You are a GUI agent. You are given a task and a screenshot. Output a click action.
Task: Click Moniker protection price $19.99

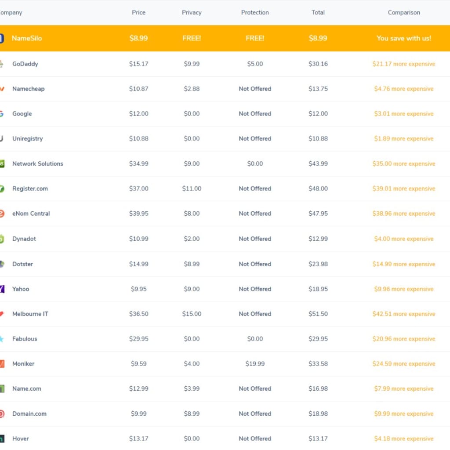point(255,363)
